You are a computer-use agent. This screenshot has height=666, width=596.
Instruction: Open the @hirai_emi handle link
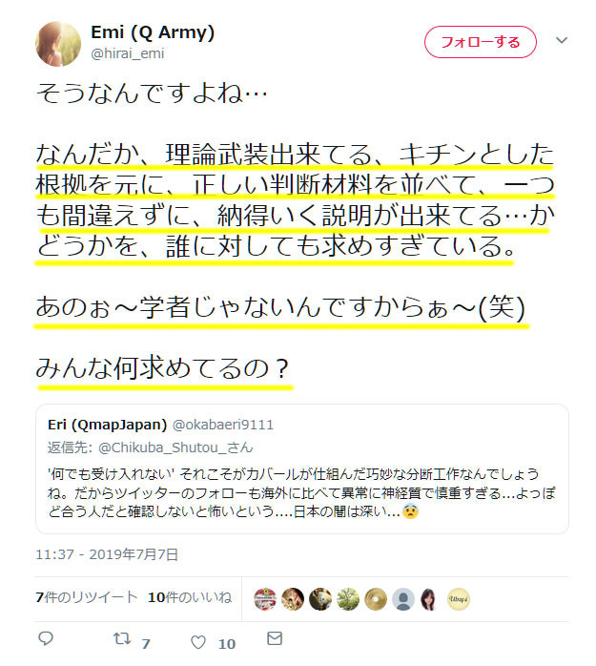pyautogui.click(x=128, y=53)
